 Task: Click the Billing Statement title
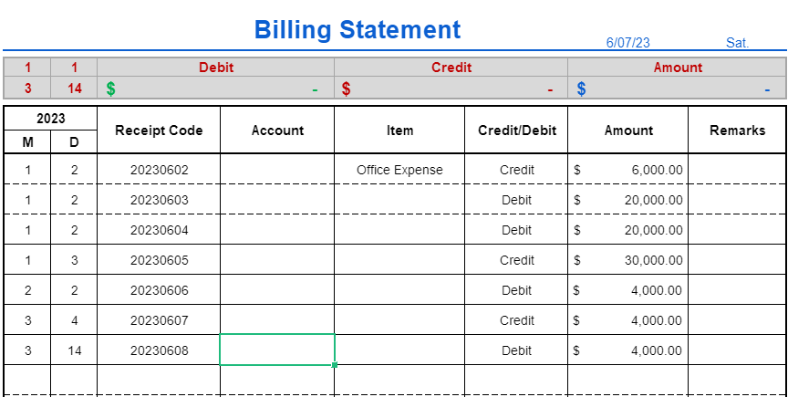358,29
